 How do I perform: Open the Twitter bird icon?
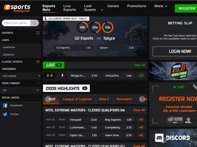click(5, 114)
